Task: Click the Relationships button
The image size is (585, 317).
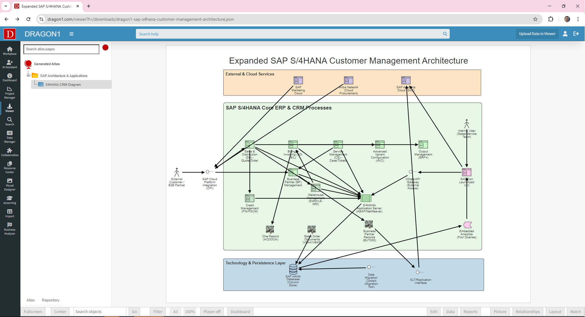Action: pos(528,312)
